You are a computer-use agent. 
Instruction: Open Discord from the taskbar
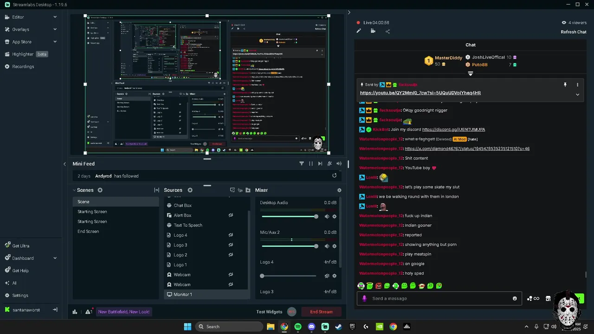click(x=311, y=327)
